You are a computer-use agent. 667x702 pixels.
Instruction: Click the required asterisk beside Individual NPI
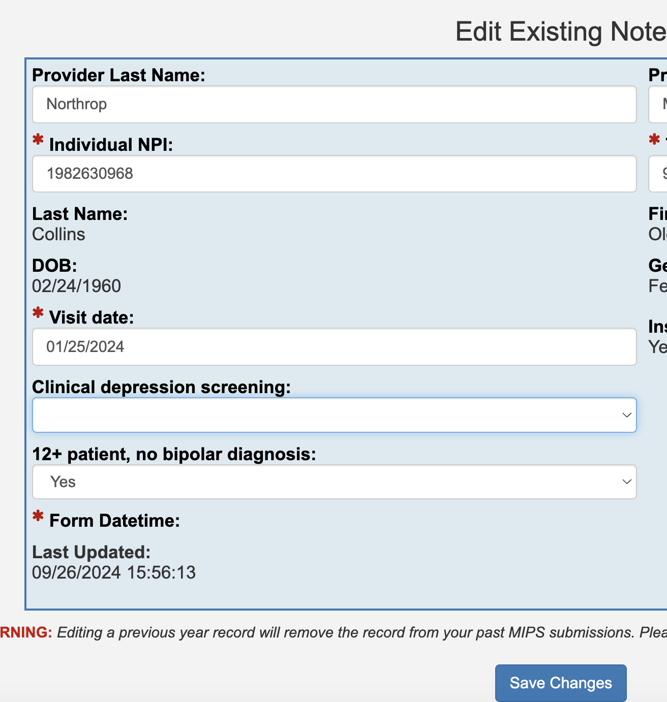38,140
